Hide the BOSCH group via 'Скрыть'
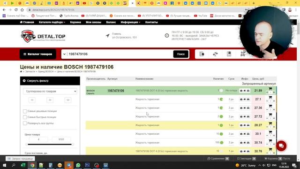300x169 pixels. pyautogui.click(x=90, y=93)
